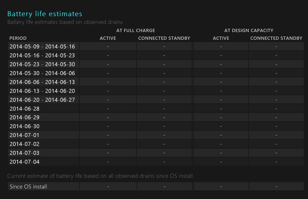The image size is (308, 199).
Task: Click the Connected Standby cell for 2014-07-02
Action: [164, 144]
